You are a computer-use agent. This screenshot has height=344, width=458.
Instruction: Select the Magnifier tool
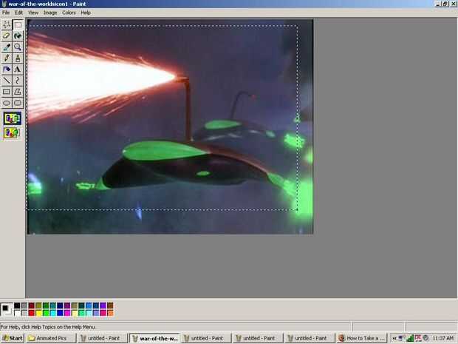[x=18, y=47]
